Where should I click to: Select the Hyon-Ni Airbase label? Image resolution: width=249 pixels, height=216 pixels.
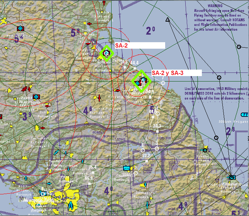coord(99,113)
